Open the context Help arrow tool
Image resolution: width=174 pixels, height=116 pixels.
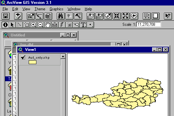pos(168,16)
